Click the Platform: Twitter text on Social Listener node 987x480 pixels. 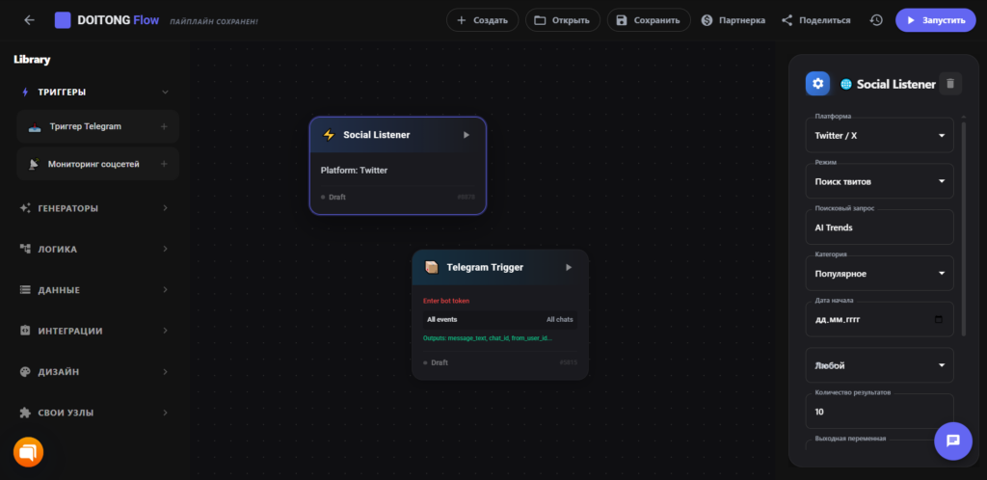click(354, 171)
